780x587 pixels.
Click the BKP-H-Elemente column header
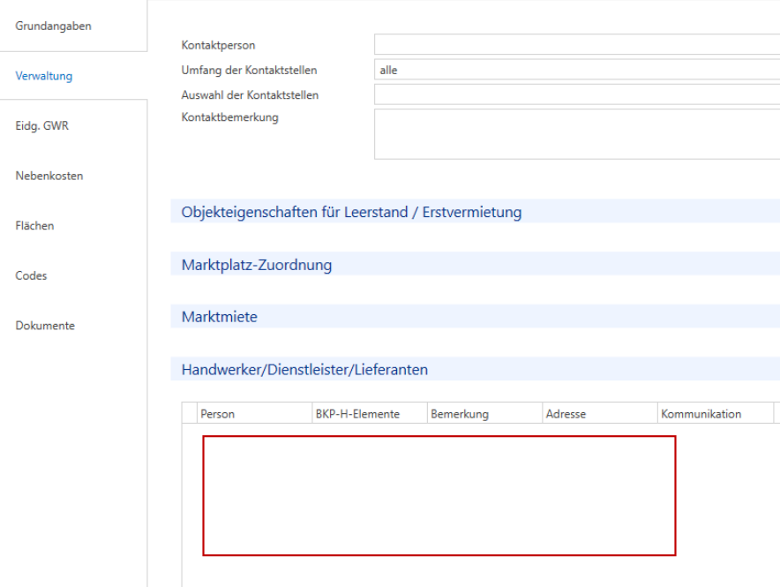(x=370, y=413)
